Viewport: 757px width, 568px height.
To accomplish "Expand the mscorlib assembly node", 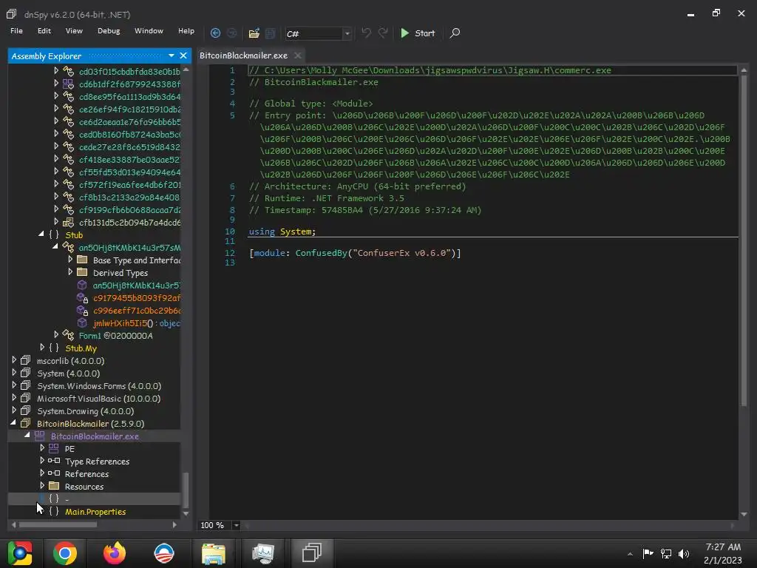I will point(14,360).
